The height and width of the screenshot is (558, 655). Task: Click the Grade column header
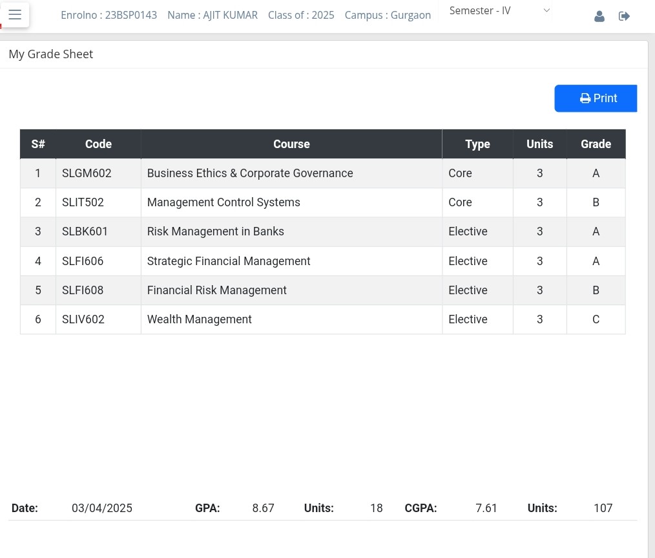tap(596, 144)
